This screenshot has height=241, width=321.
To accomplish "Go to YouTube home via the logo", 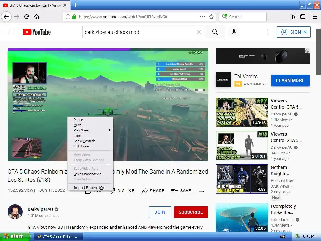I will (x=37, y=32).
